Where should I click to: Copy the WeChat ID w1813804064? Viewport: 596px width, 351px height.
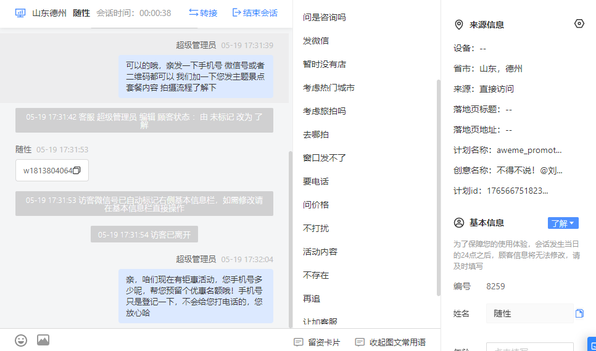(x=77, y=170)
